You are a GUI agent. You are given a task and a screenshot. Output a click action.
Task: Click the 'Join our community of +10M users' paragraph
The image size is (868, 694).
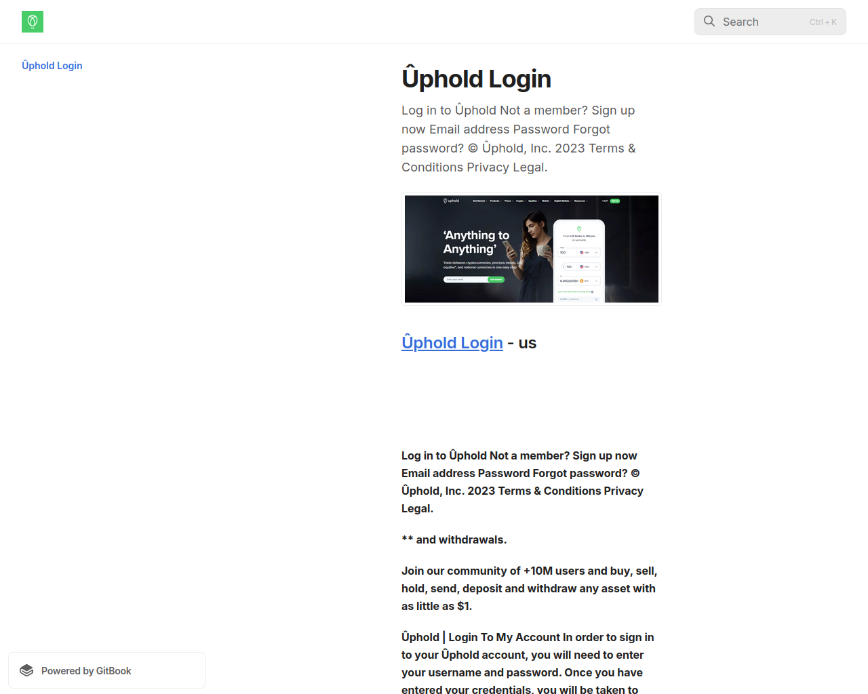click(x=530, y=588)
